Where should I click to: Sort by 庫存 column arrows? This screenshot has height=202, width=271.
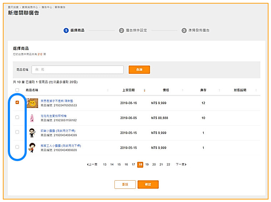pyautogui.click(x=219, y=90)
